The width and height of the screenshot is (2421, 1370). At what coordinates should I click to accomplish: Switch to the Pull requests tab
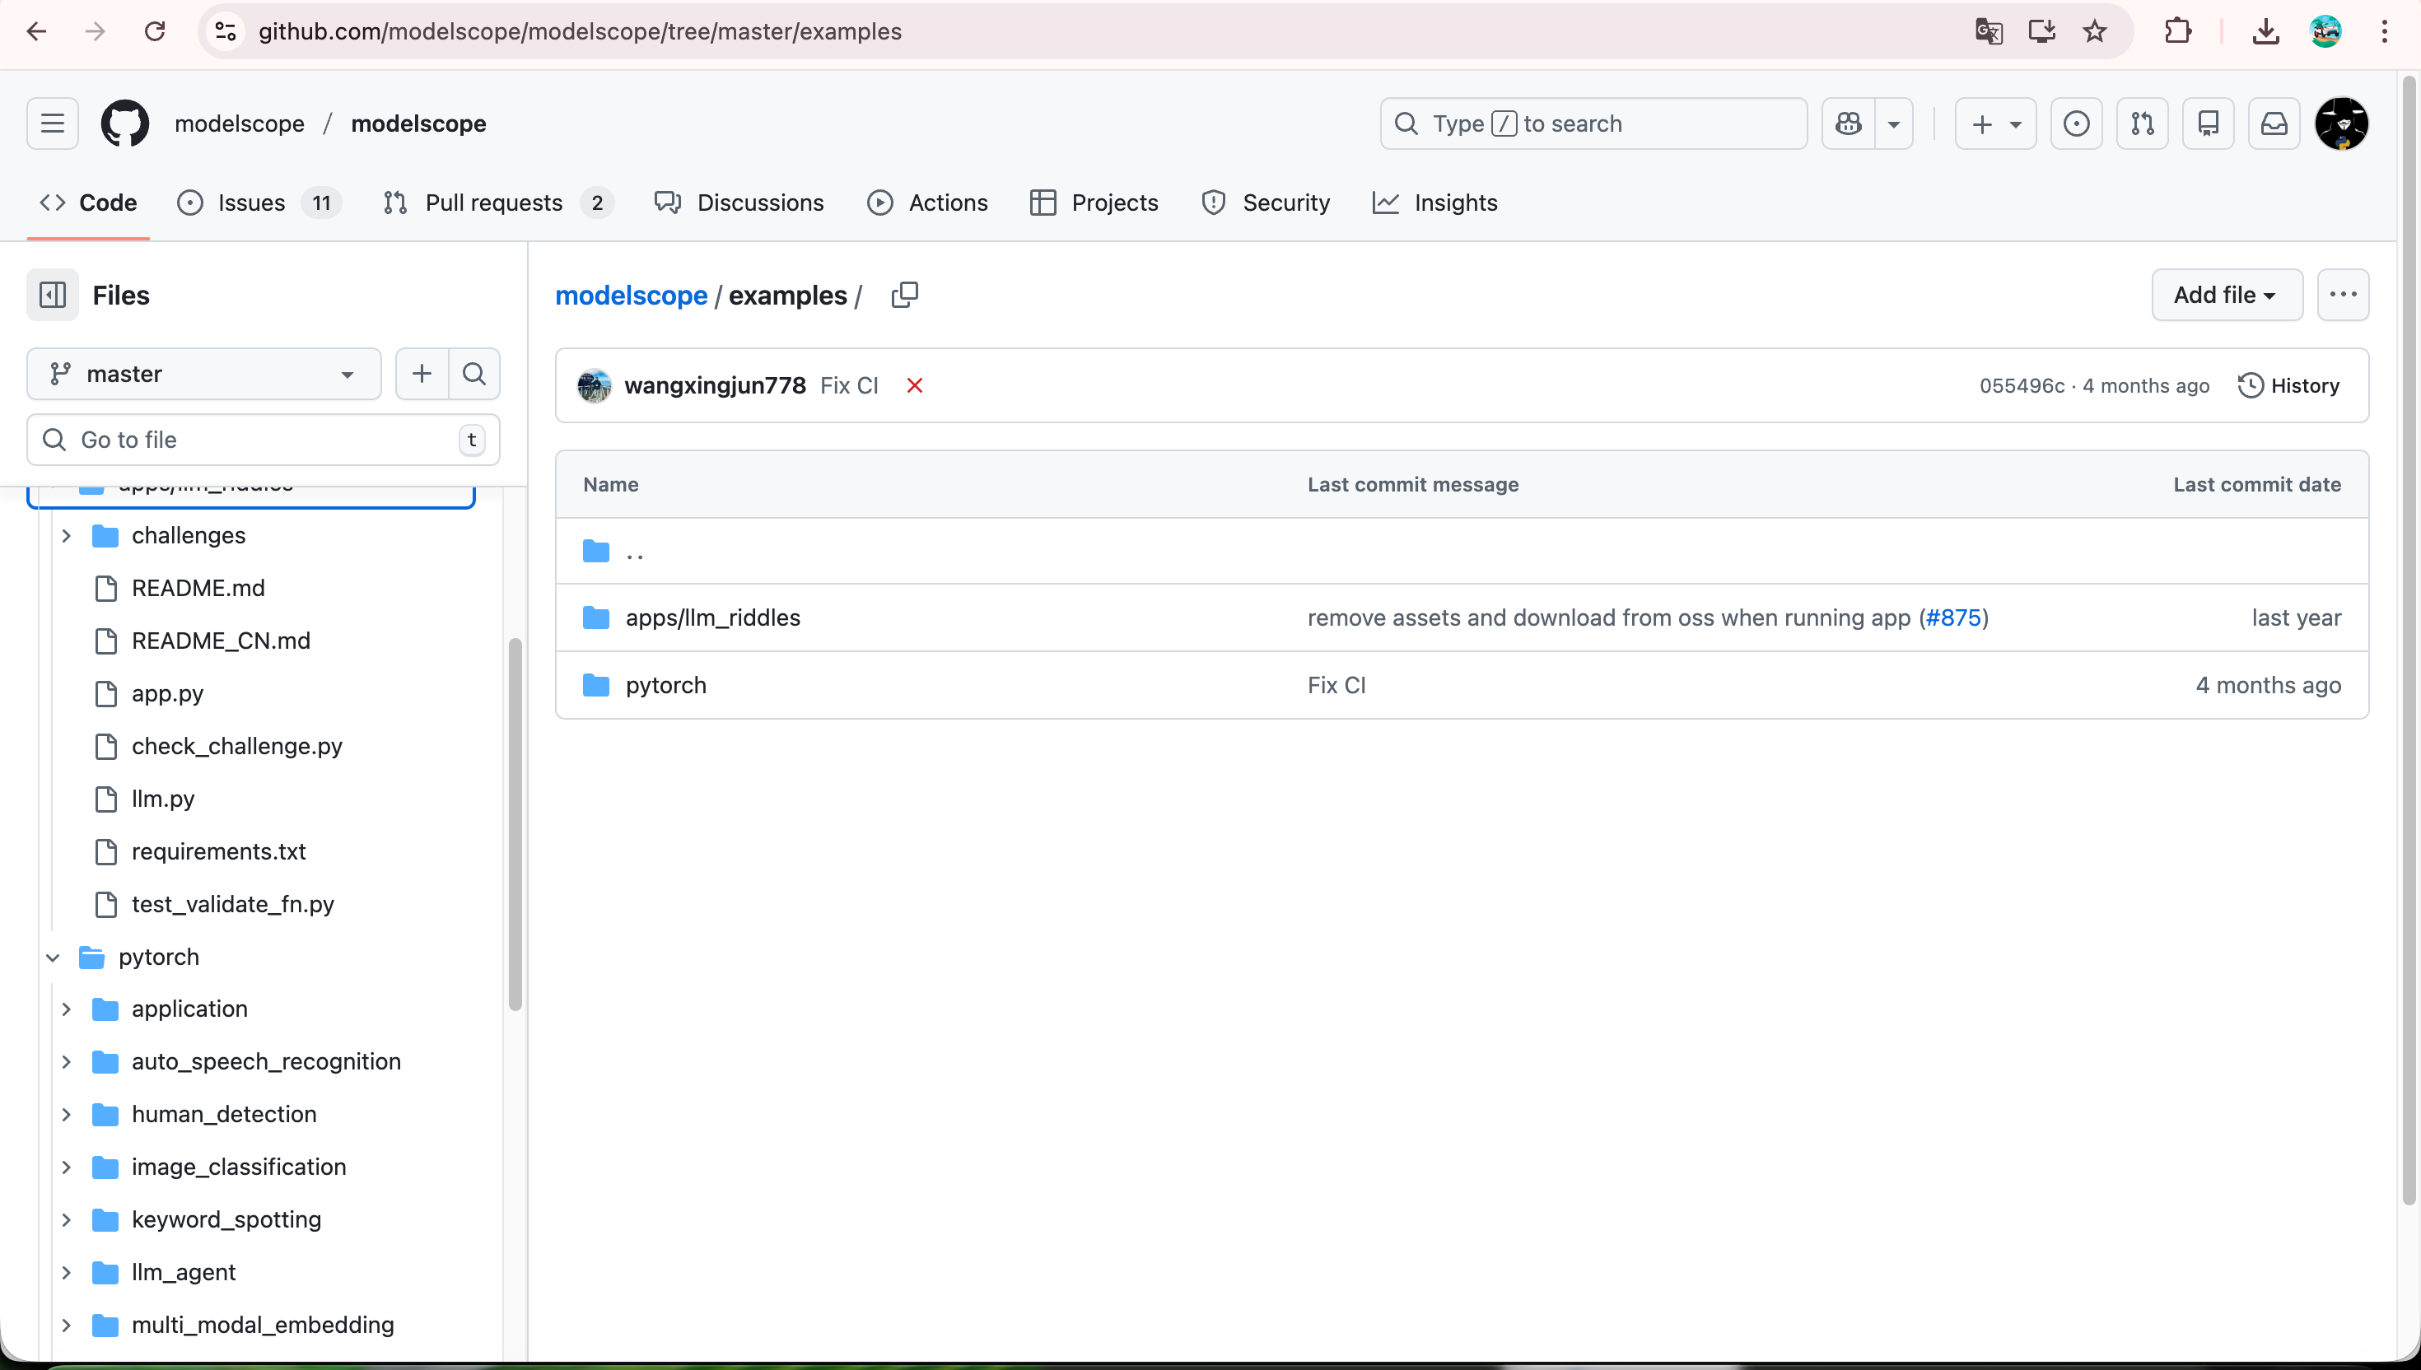493,203
